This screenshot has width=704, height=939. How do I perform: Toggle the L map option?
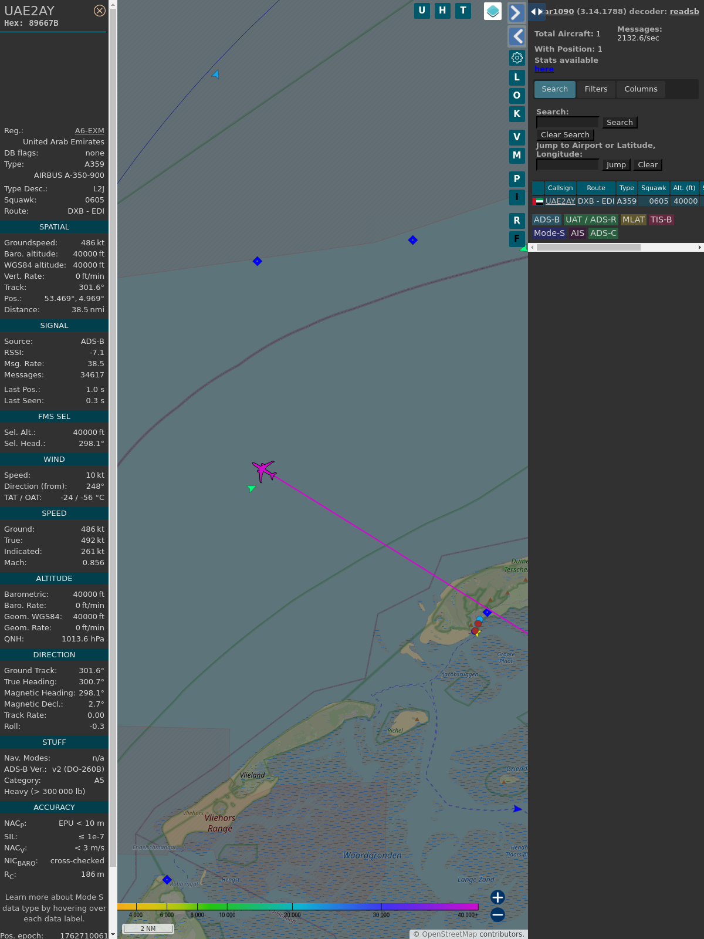coord(517,77)
